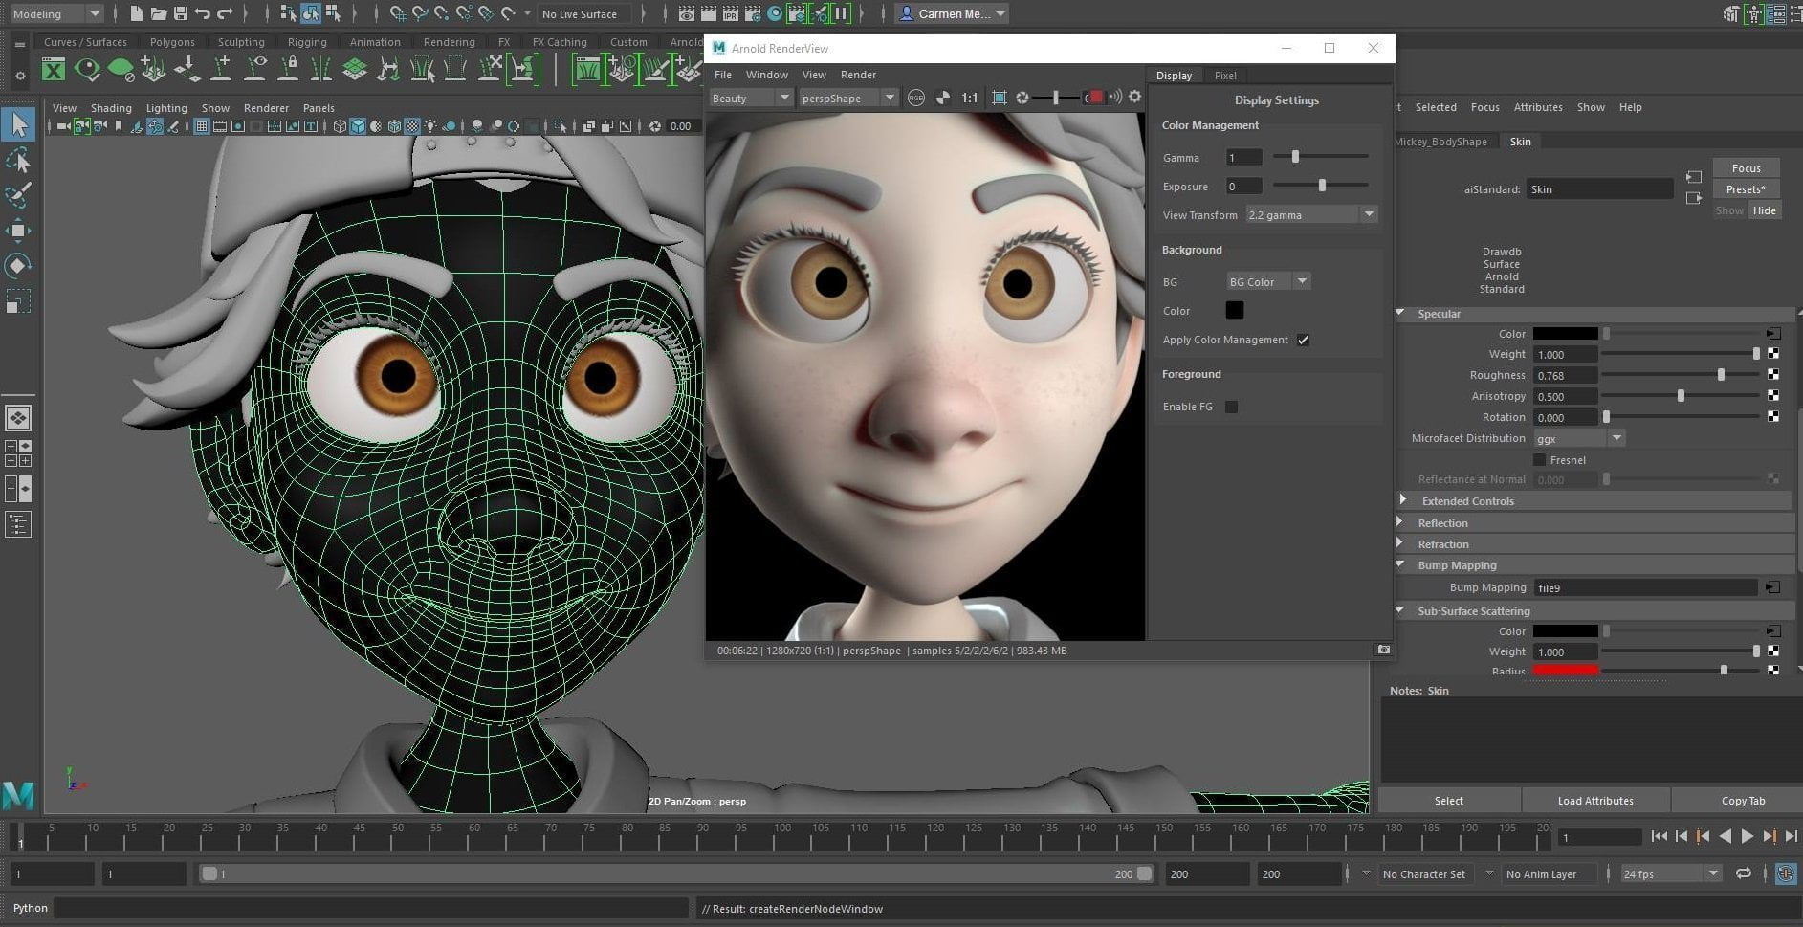The height and width of the screenshot is (927, 1803).
Task: Click the Background Color black swatch
Action: (x=1235, y=311)
